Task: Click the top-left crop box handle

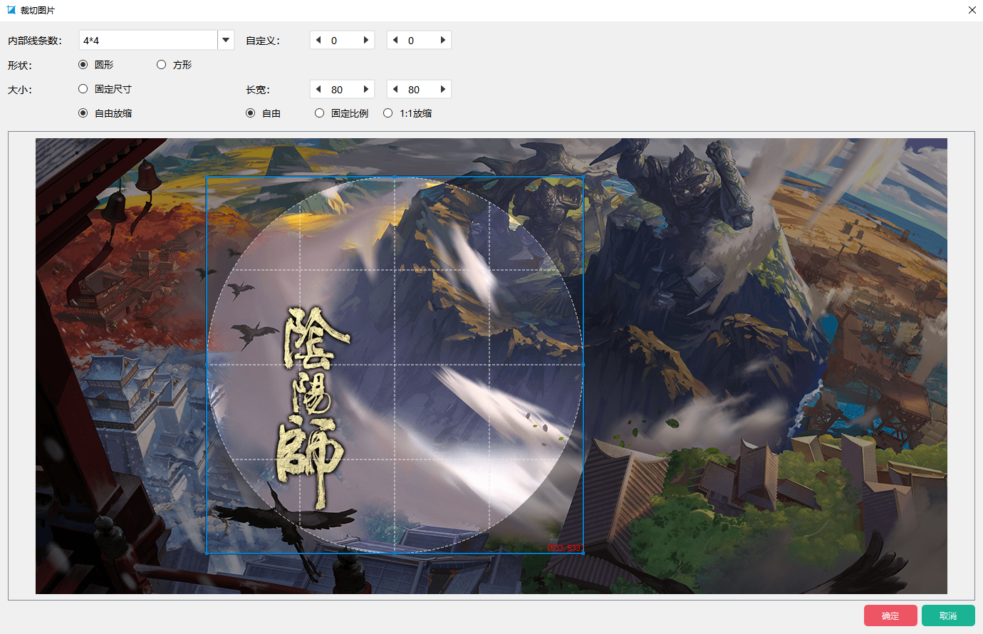Action: click(x=207, y=177)
